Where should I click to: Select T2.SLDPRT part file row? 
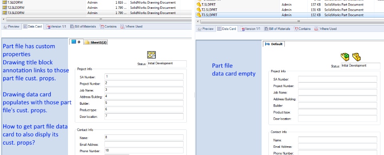pyautogui.click(x=290, y=10)
